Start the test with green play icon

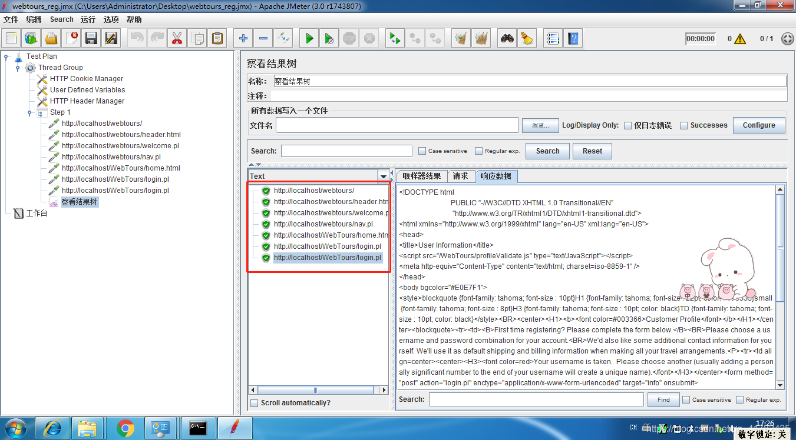[x=309, y=39]
